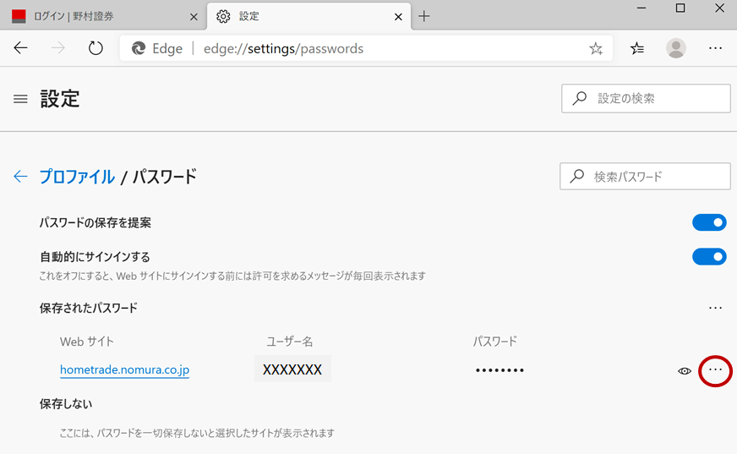Open the user profile avatar
This screenshot has width=737, height=454.
point(676,48)
